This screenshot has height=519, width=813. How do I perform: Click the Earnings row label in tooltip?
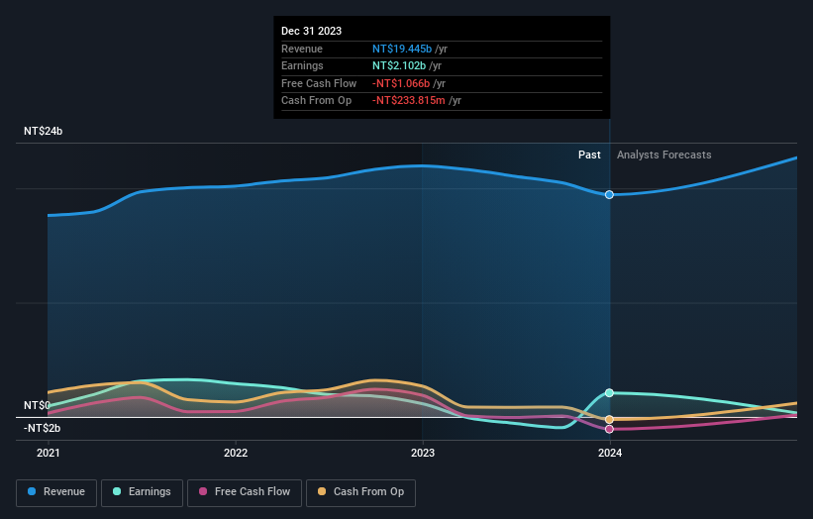[302, 65]
